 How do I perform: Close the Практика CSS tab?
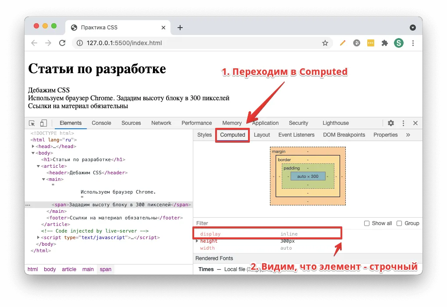163,28
